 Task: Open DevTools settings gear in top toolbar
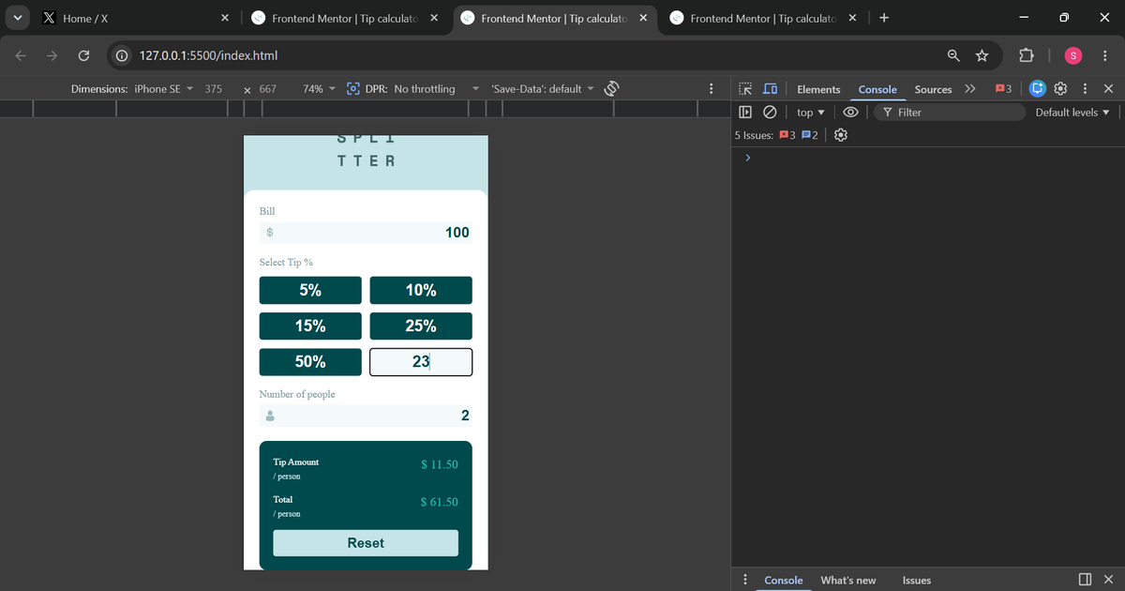coord(1060,89)
